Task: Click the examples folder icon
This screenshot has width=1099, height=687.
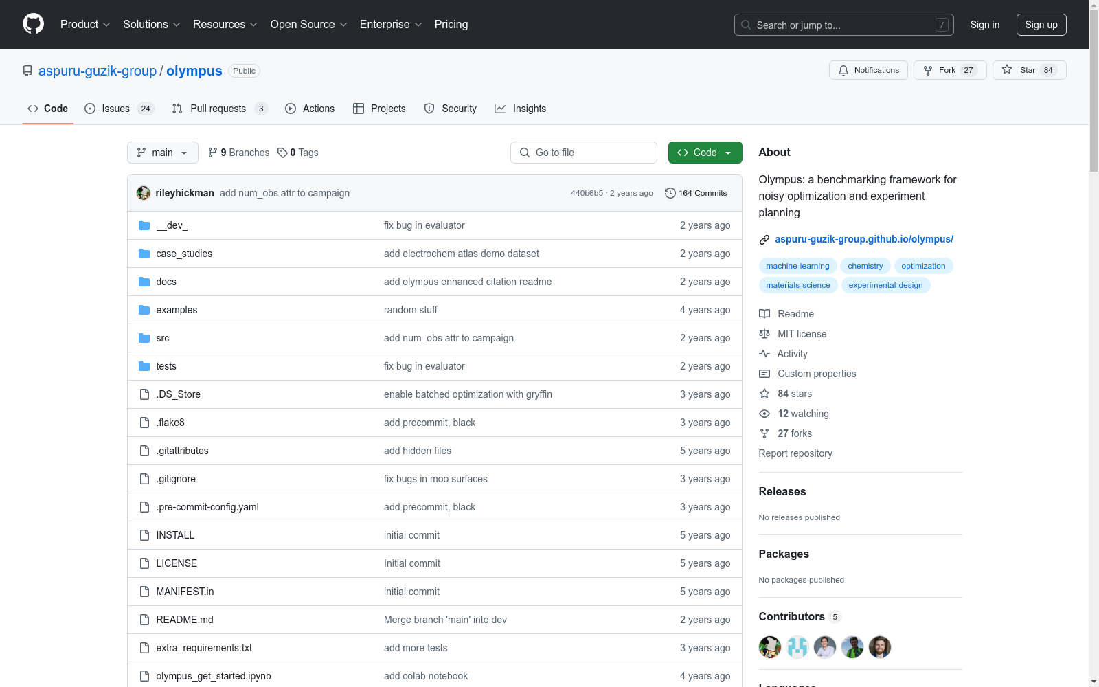Action: coord(144,310)
